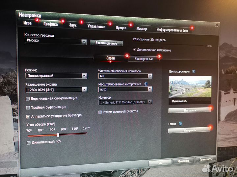Show info for Масштабирование интерфейса
This screenshot has height=177, width=237.
[x=146, y=84]
